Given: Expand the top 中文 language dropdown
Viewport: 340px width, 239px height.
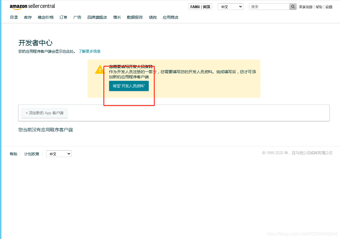Looking at the screenshot, I should (x=231, y=7).
